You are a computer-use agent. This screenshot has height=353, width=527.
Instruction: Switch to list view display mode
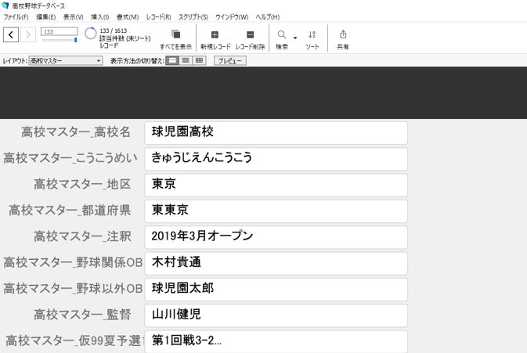tap(186, 60)
